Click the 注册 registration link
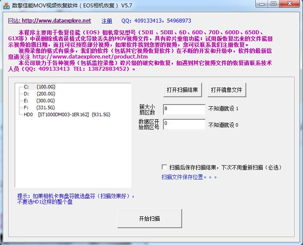Image resolution: width=303 pixels, height=245 pixels. coord(107,21)
